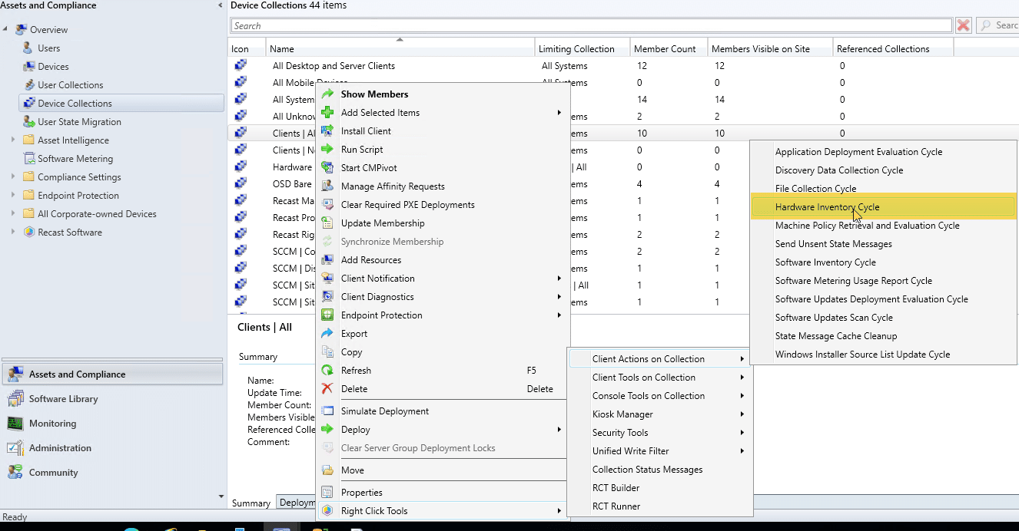This screenshot has height=531, width=1019.
Task: Click the Endpoint Protection menu icon
Action: [x=327, y=315]
